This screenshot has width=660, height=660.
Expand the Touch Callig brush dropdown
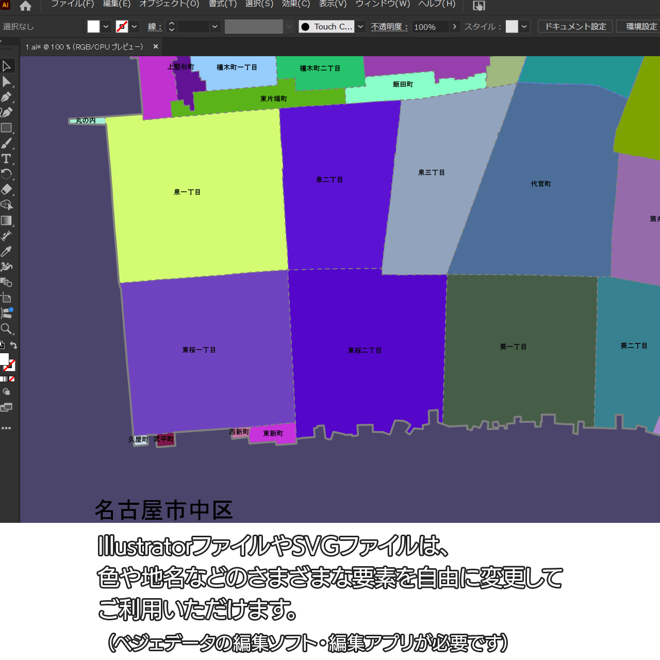pyautogui.click(x=361, y=27)
